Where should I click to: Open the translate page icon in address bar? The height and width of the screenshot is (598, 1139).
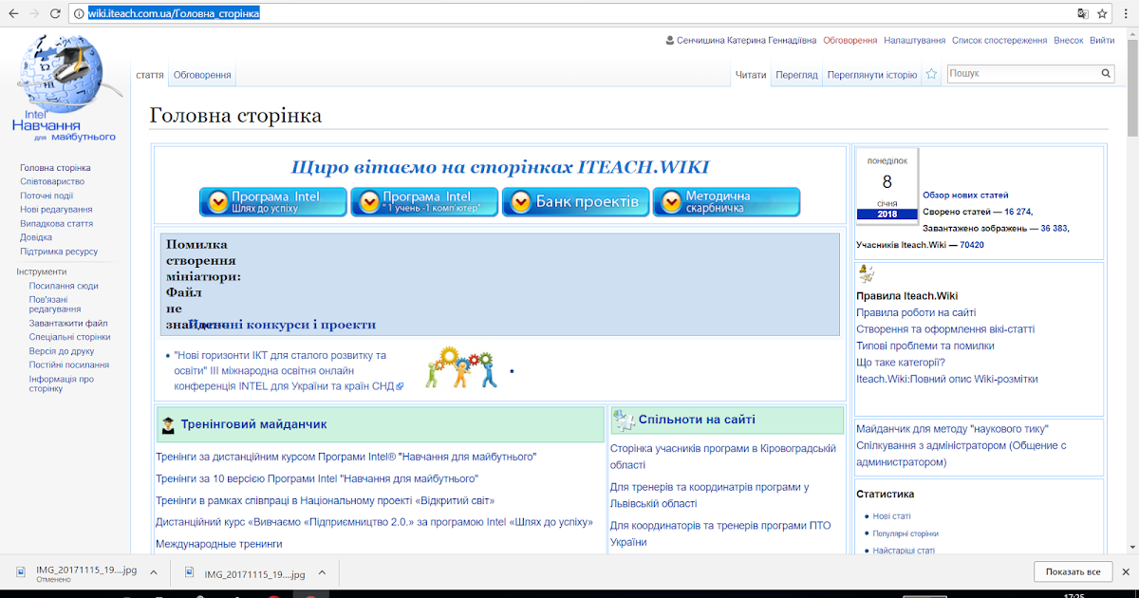point(1083,13)
